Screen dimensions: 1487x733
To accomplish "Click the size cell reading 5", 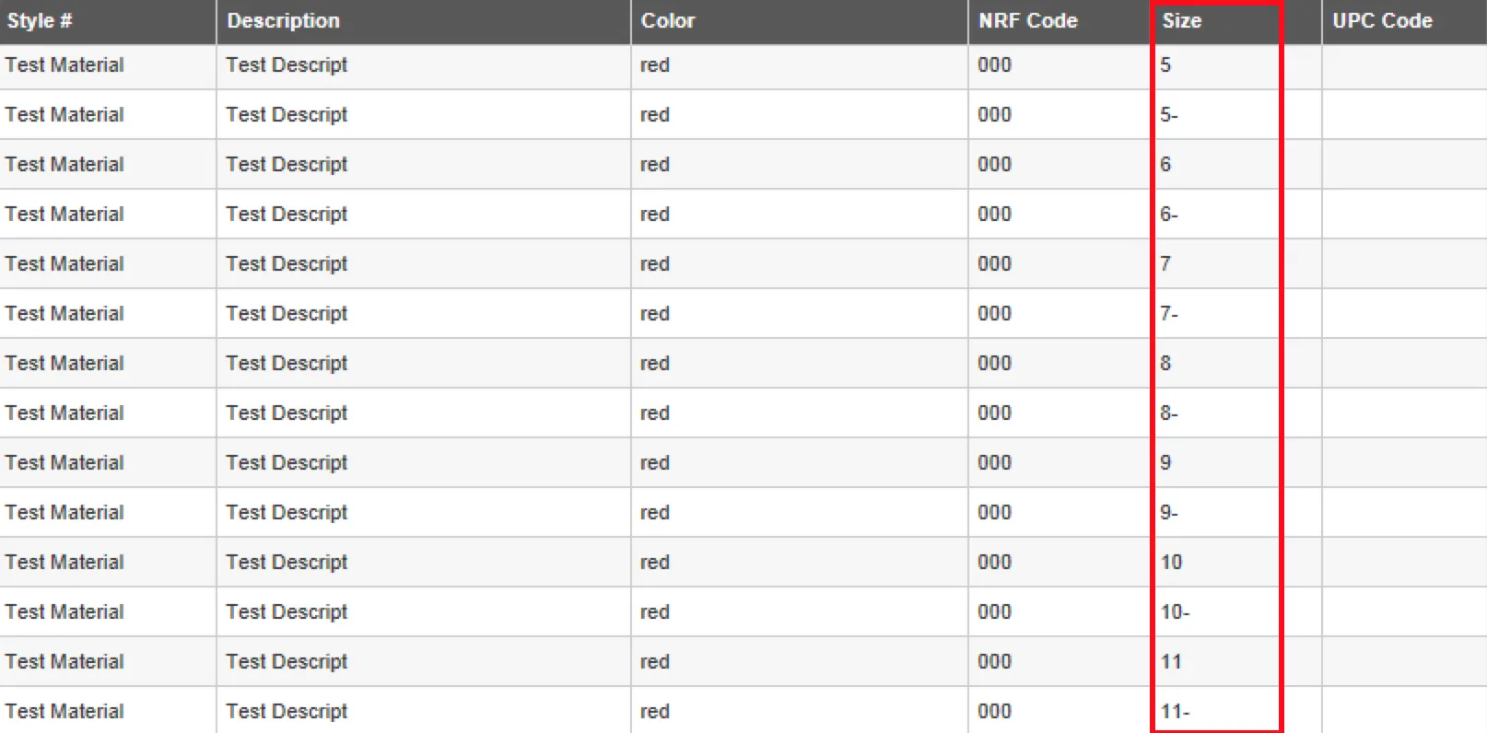I will click(1166, 65).
